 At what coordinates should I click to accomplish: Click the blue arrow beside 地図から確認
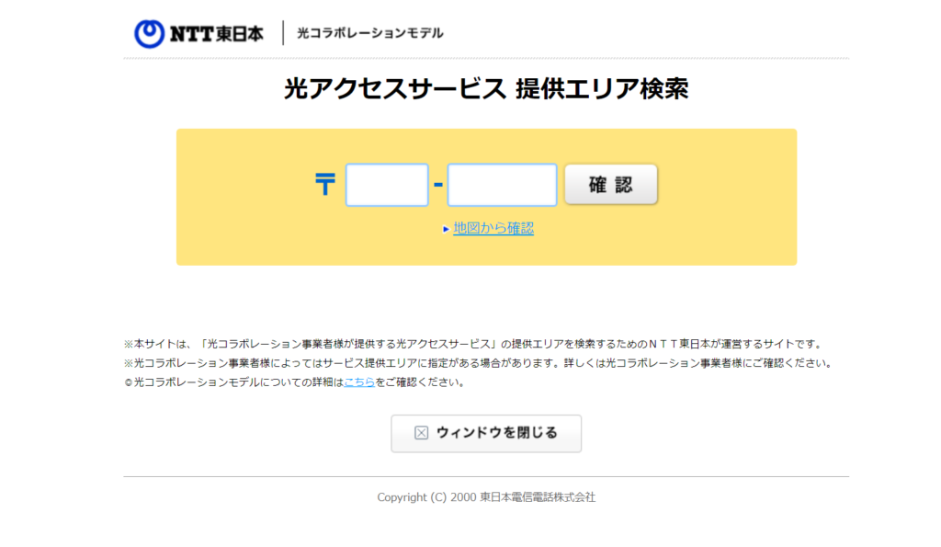[x=446, y=229]
